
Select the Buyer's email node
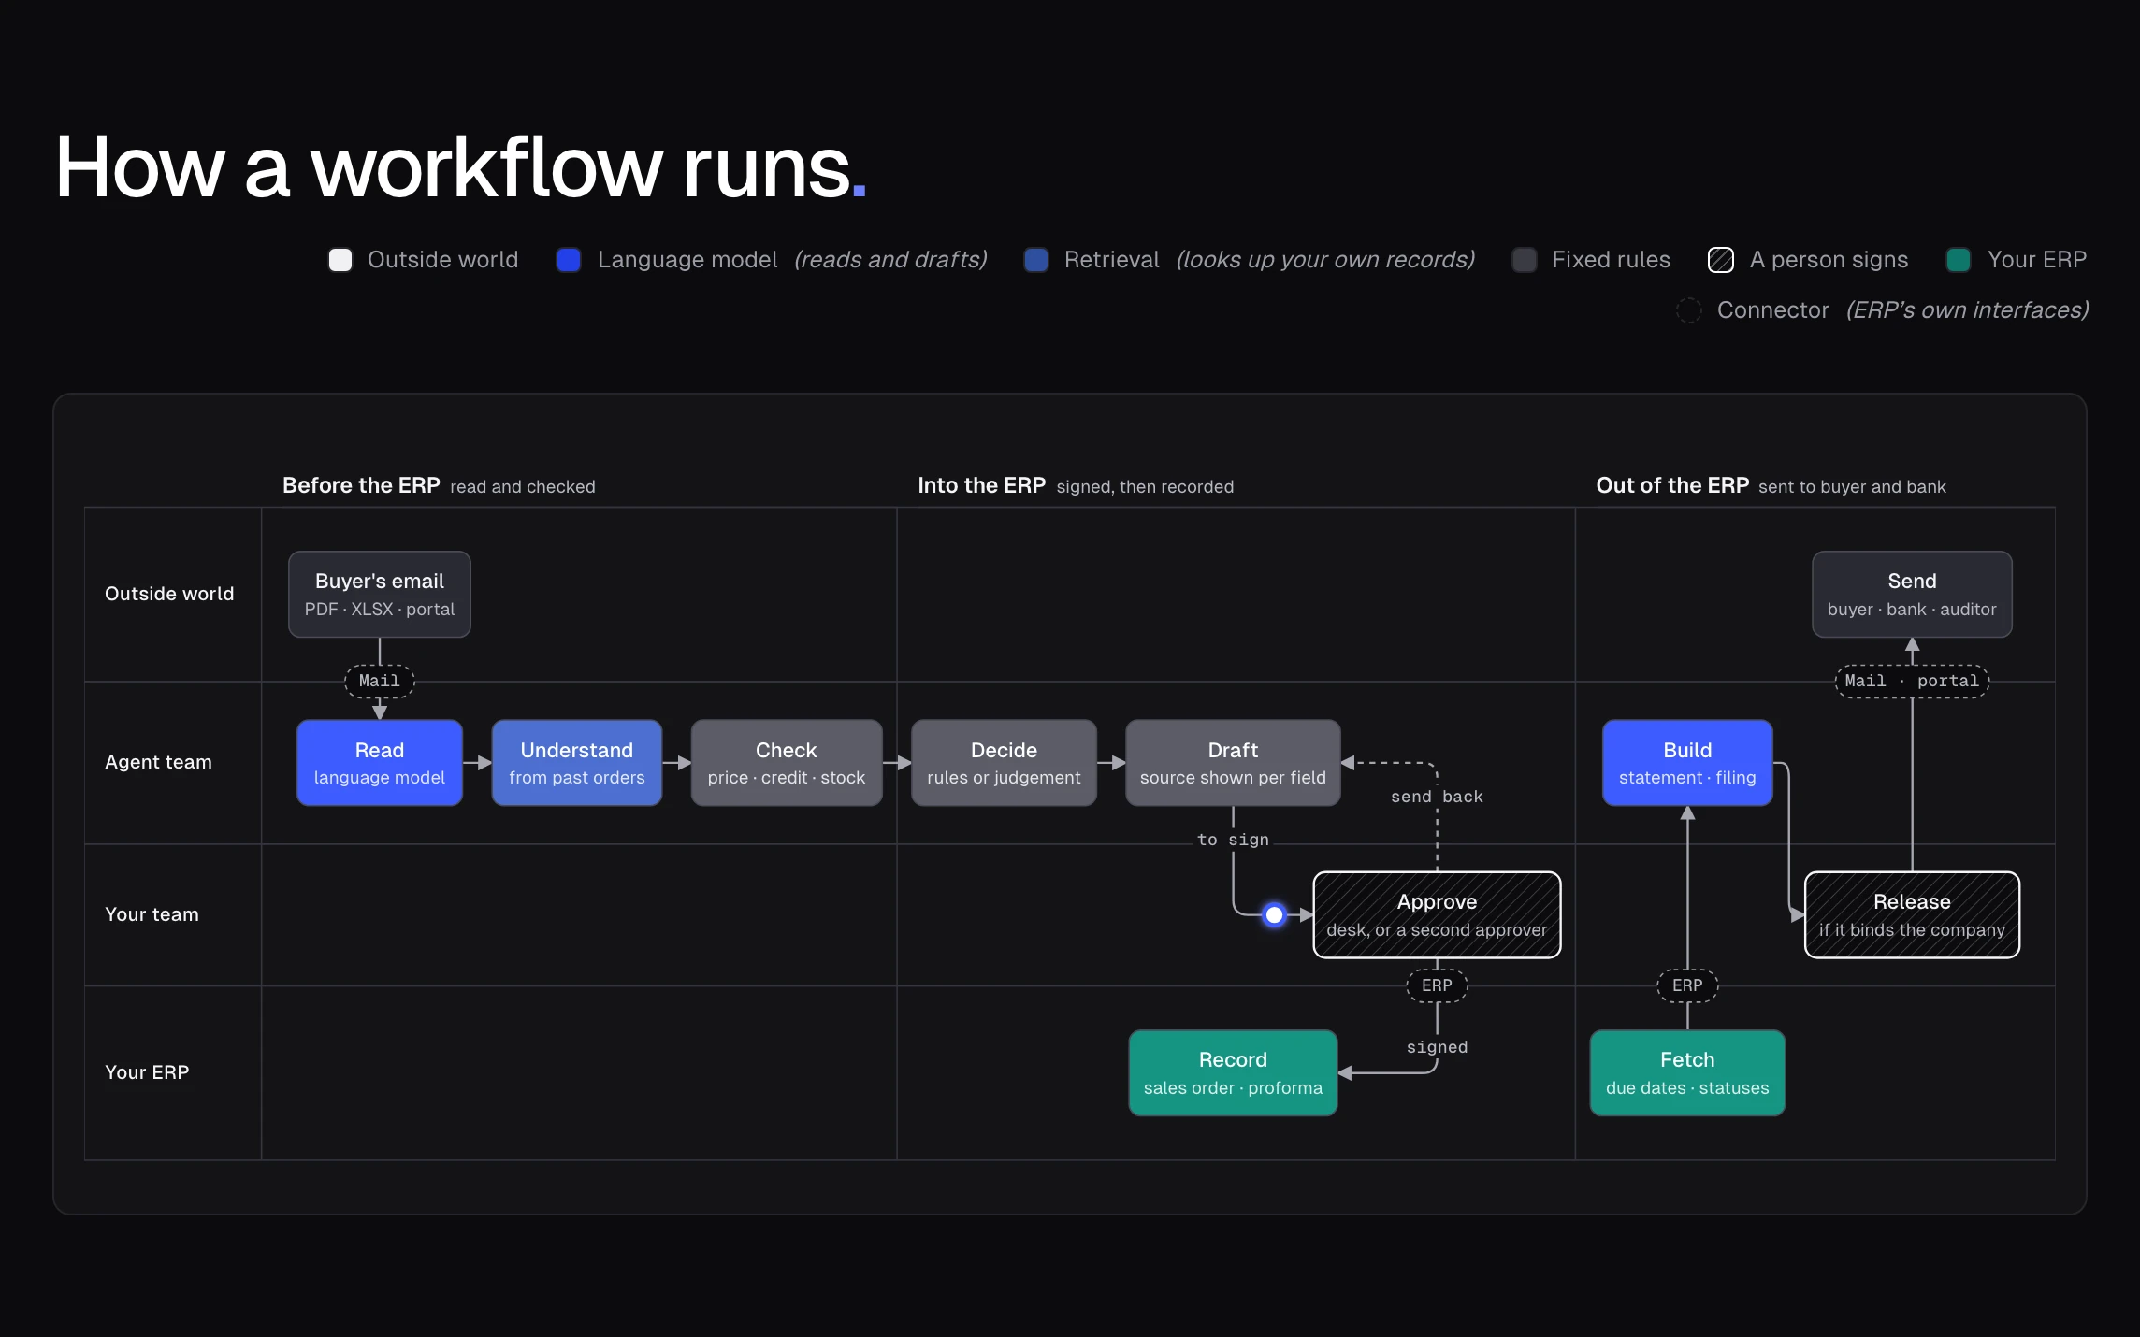point(380,595)
